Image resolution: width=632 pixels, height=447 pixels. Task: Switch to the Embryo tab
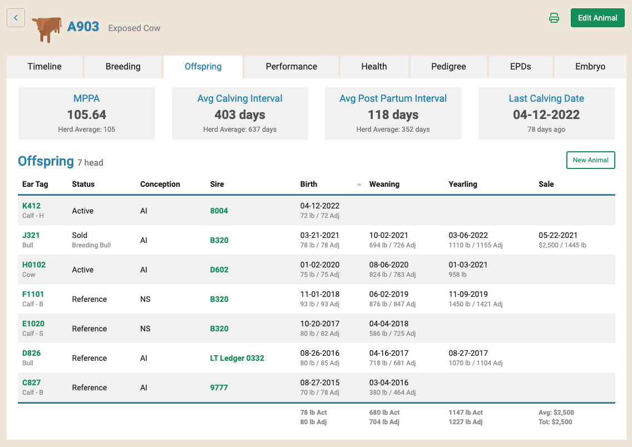(x=590, y=67)
